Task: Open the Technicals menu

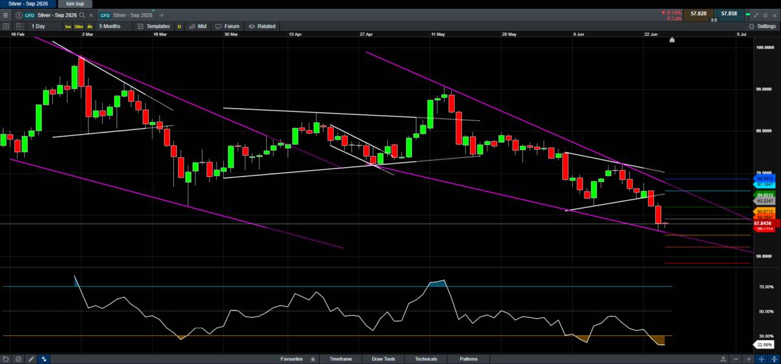Action: pyautogui.click(x=426, y=359)
